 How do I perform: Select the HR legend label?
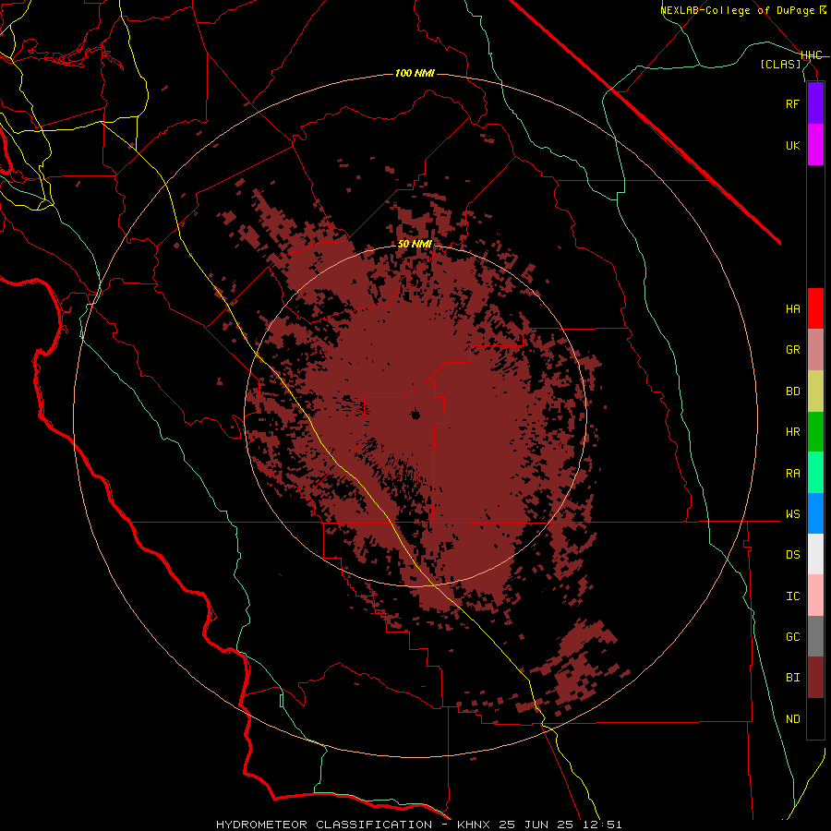(x=792, y=432)
